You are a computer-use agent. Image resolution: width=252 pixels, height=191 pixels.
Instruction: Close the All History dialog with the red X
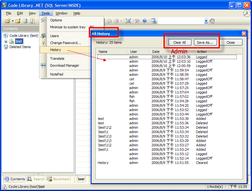(244, 33)
